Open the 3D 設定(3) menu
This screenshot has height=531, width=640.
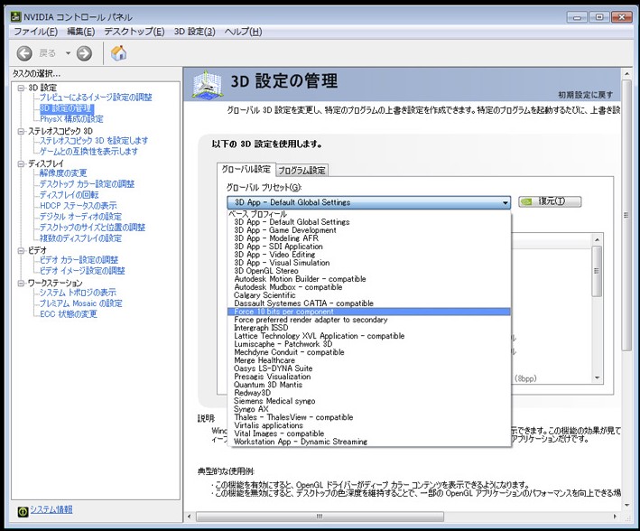pyautogui.click(x=195, y=32)
